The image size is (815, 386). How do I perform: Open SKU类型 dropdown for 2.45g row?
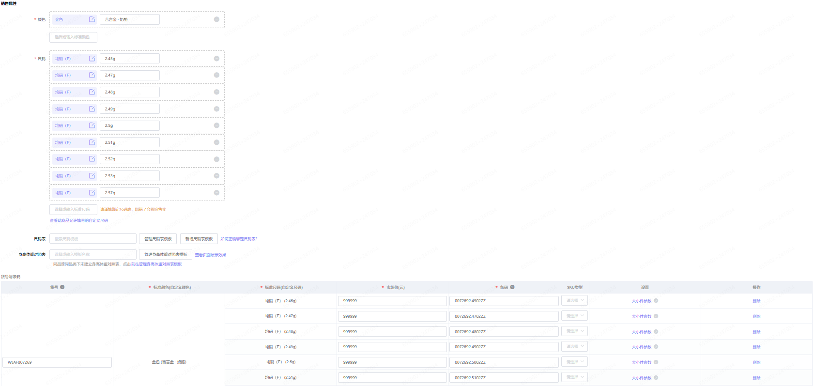point(574,301)
